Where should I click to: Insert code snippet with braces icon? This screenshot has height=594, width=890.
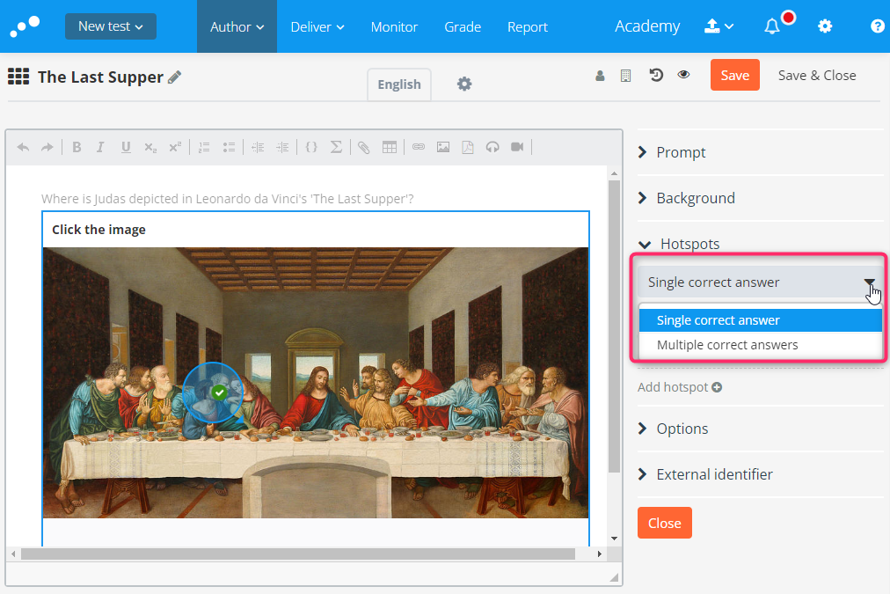pyautogui.click(x=311, y=147)
